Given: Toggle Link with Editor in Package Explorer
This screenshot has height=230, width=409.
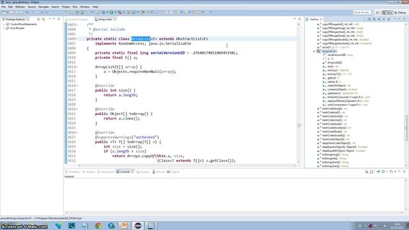Looking at the screenshot, I should [x=43, y=19].
